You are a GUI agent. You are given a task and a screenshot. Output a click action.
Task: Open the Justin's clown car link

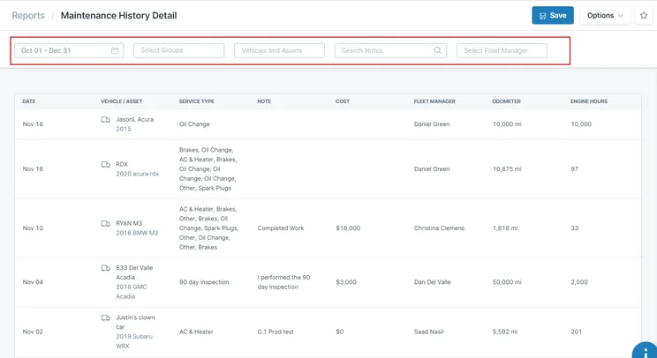click(135, 322)
